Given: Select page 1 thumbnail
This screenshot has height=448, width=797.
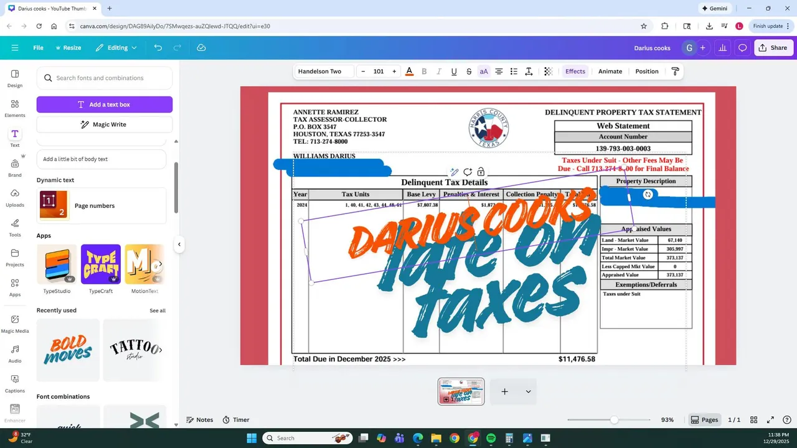Looking at the screenshot, I should coord(461,391).
